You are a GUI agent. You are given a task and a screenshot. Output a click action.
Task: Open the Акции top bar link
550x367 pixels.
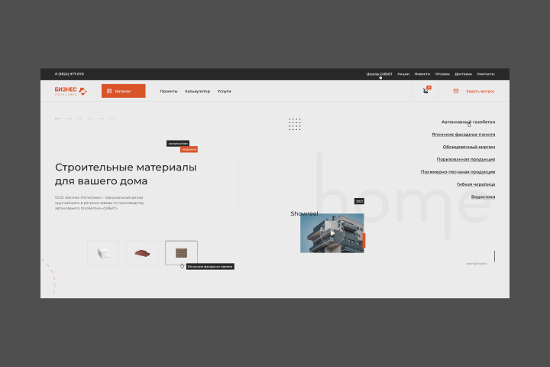point(403,74)
